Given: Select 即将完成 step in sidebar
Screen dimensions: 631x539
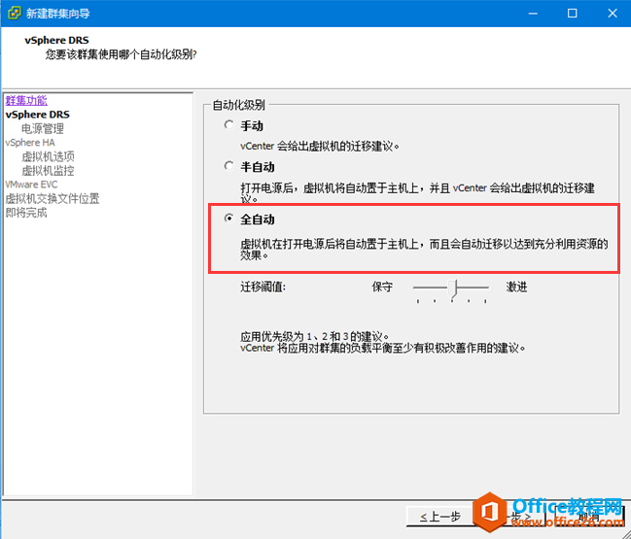Looking at the screenshot, I should [x=26, y=213].
